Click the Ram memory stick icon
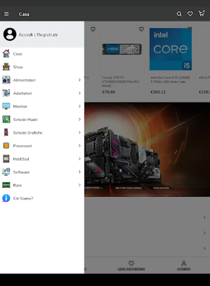 6,185
